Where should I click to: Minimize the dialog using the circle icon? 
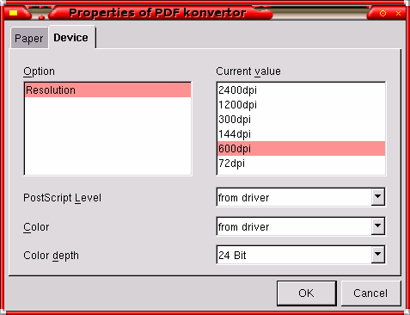[x=382, y=13]
